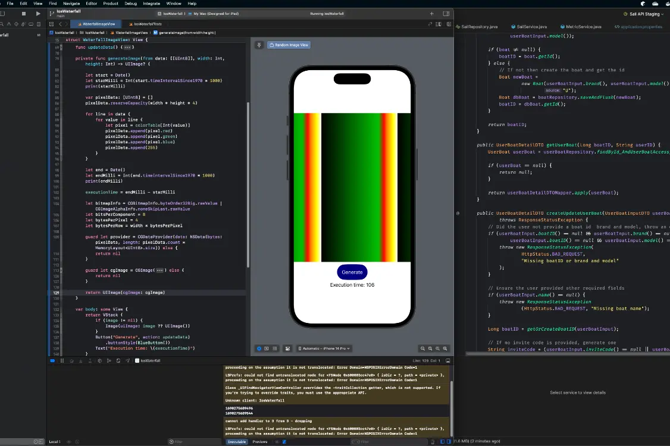Zoom in the preview canvas

(445, 348)
